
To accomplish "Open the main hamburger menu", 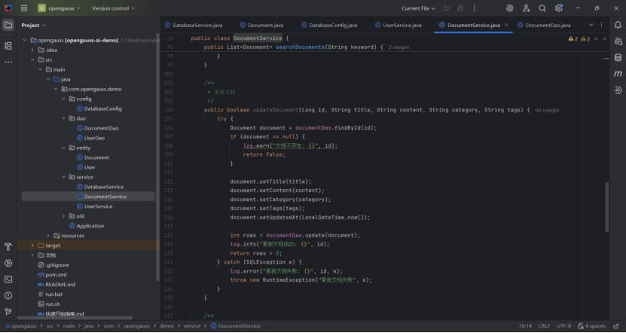I will 24,8.
